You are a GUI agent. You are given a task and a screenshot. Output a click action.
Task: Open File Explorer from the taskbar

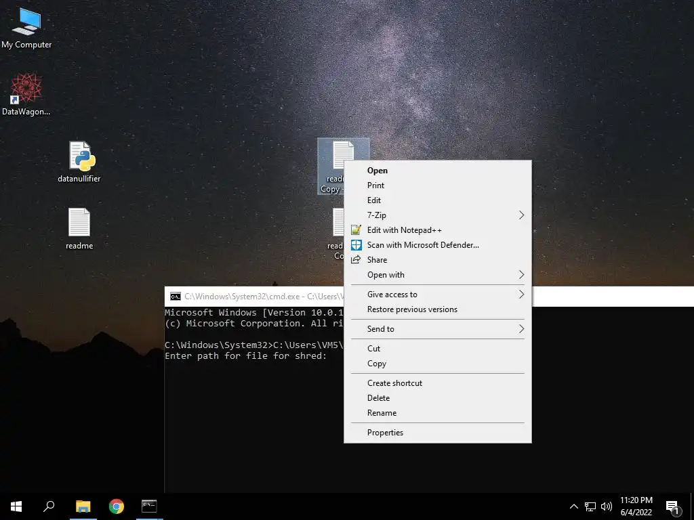point(83,506)
